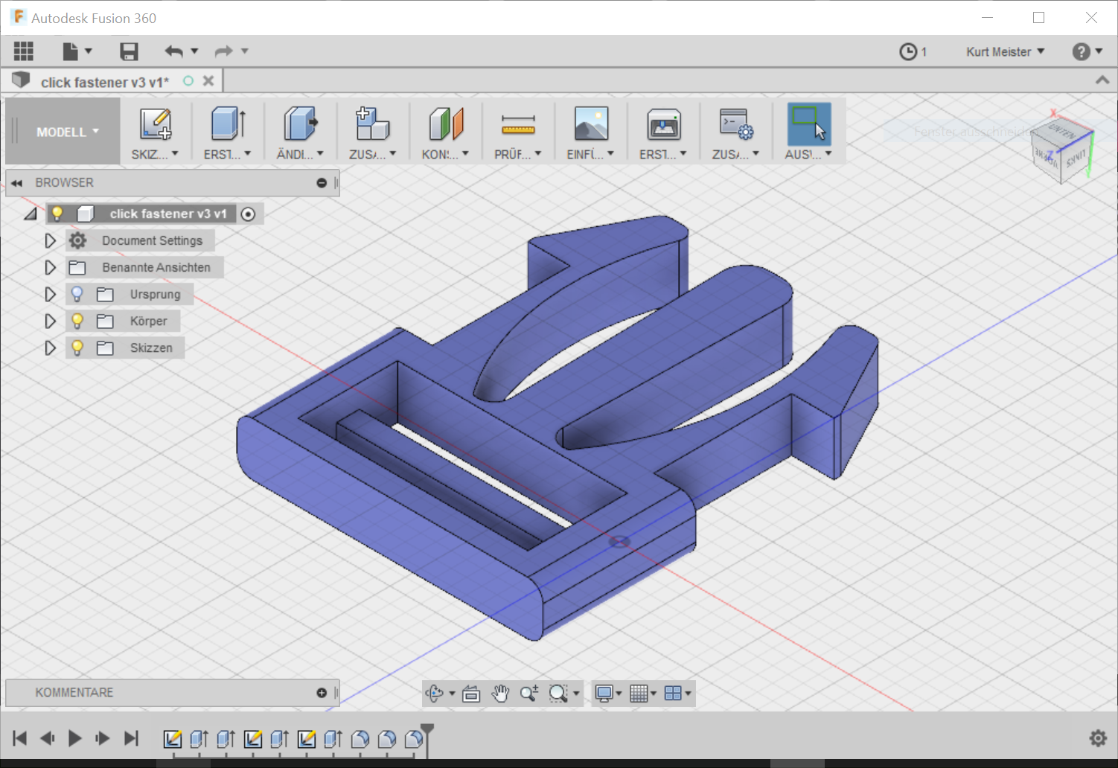Minimize the BROWSER panel with the minus button
1118x768 pixels.
pyautogui.click(x=322, y=183)
